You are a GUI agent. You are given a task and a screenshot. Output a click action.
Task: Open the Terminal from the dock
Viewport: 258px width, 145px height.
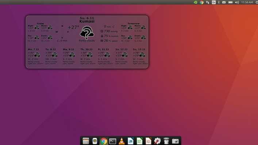click(113, 141)
